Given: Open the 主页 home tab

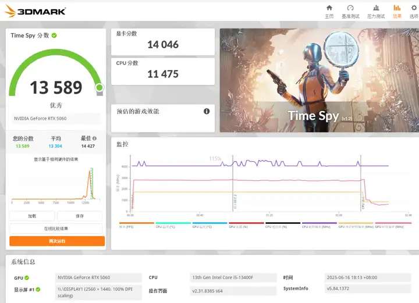Looking at the screenshot, I should (x=329, y=12).
